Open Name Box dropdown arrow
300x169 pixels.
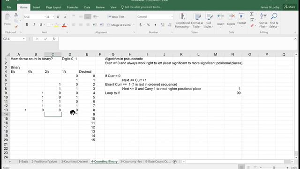coord(24,39)
